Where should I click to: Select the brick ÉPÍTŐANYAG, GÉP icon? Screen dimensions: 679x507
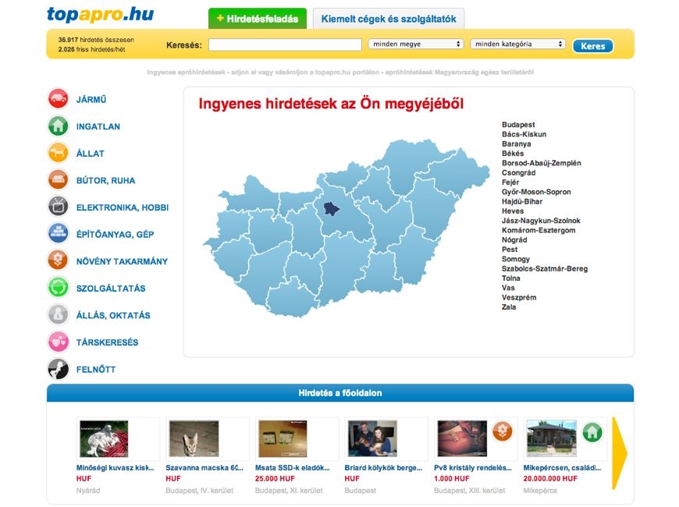click(58, 234)
